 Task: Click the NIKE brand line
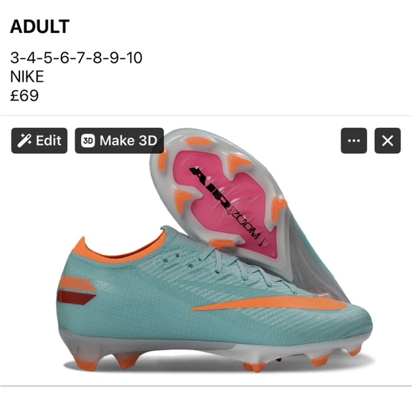[x=27, y=77]
